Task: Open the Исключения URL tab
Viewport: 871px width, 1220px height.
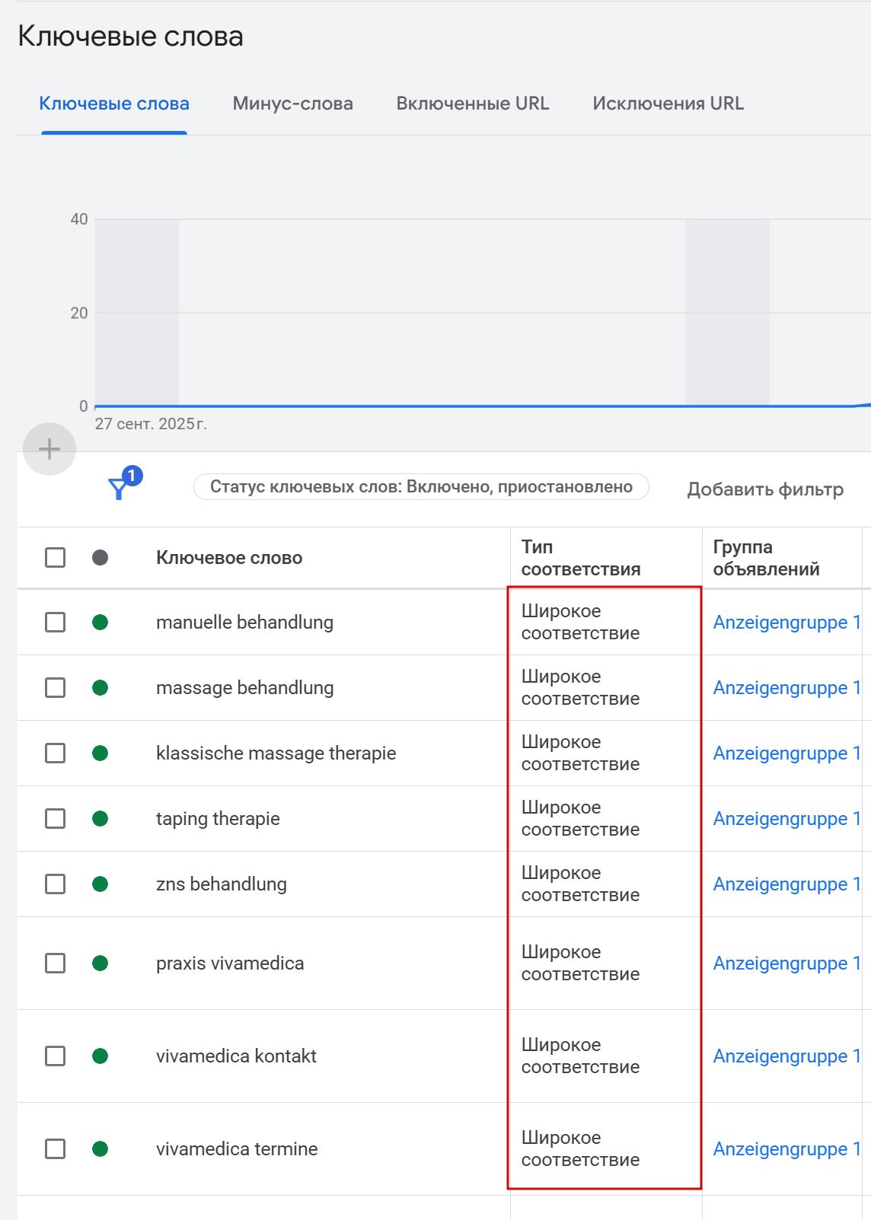Action: click(x=668, y=104)
